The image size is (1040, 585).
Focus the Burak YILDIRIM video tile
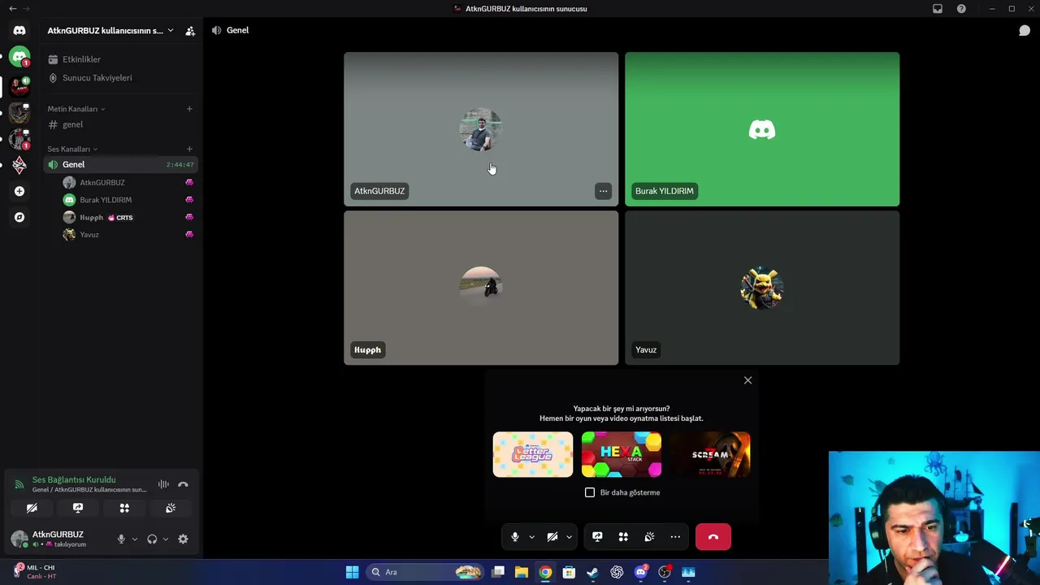point(762,129)
